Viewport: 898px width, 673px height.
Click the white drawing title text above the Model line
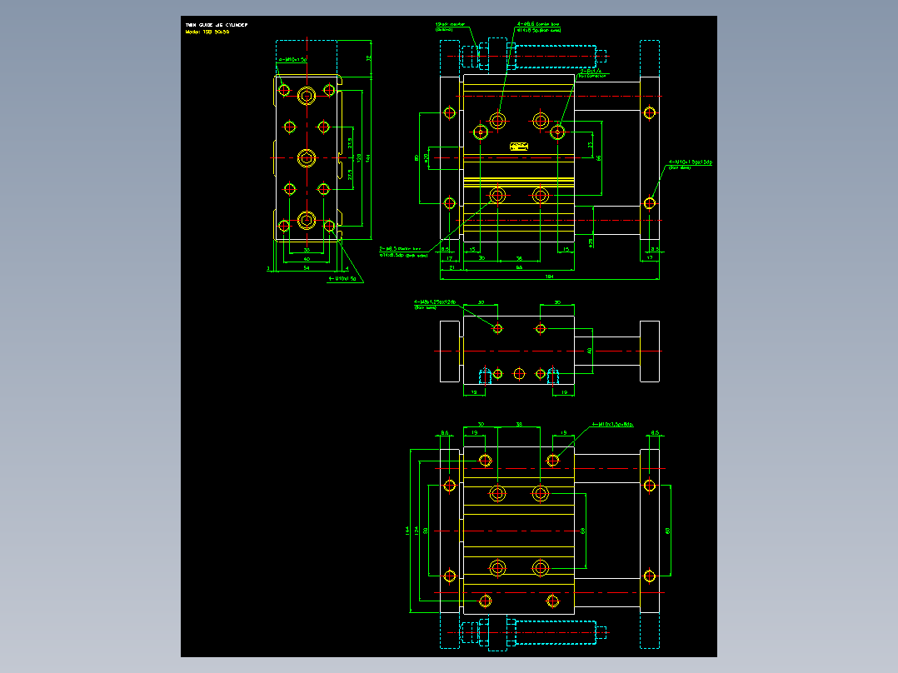217,25
